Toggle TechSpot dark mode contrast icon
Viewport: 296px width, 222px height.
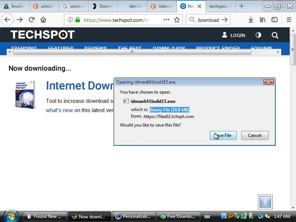tap(258, 35)
